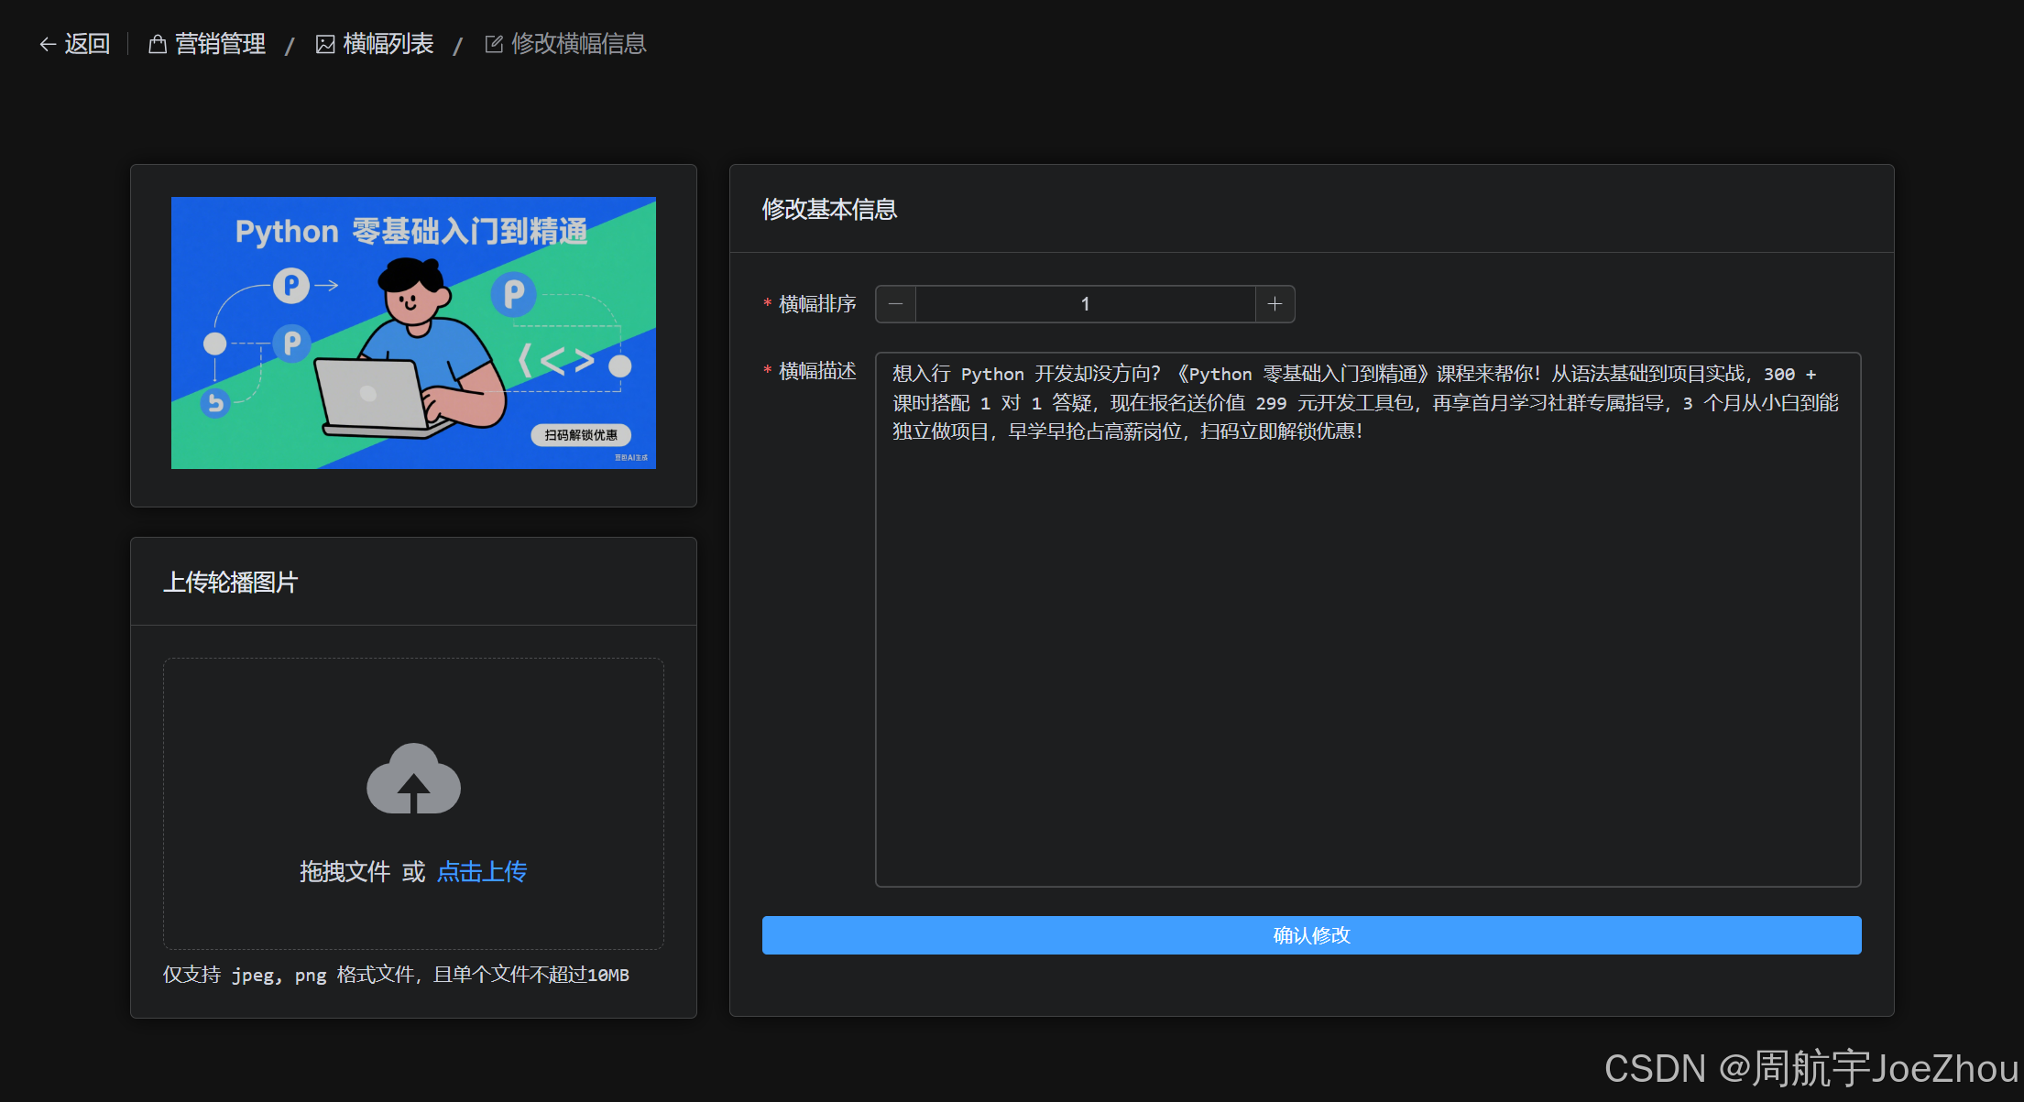Open 营销管理 breadcrumb
Viewport: 2024px width, 1102px height.
(220, 44)
